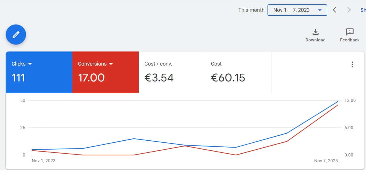366x170 pixels.
Task: Click the Feedback label text
Action: 350,40
